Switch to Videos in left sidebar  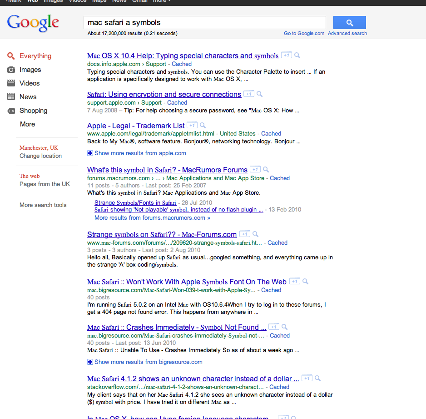30,83
